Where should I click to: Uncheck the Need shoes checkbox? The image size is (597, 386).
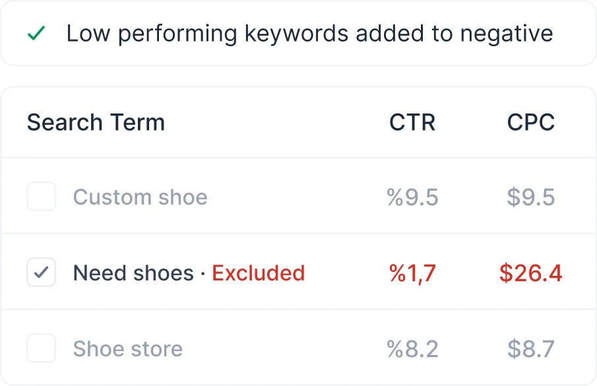pyautogui.click(x=41, y=273)
